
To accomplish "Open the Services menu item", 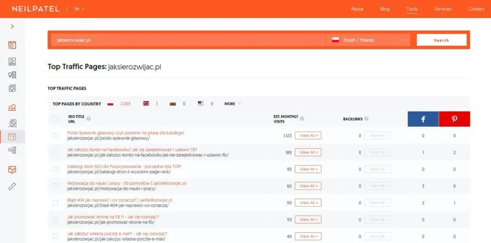I will pos(443,9).
